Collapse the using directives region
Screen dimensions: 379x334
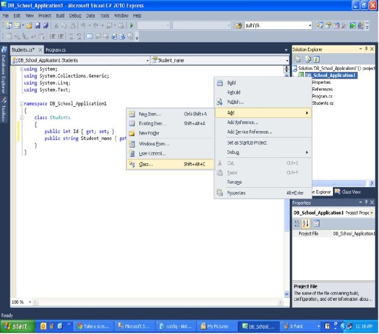[22, 69]
